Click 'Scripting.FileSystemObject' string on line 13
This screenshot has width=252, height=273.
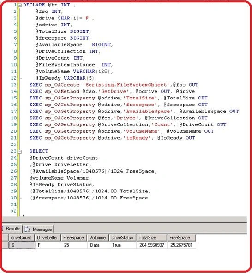pos(126,85)
